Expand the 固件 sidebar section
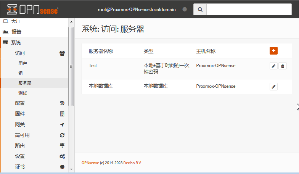 (20, 114)
